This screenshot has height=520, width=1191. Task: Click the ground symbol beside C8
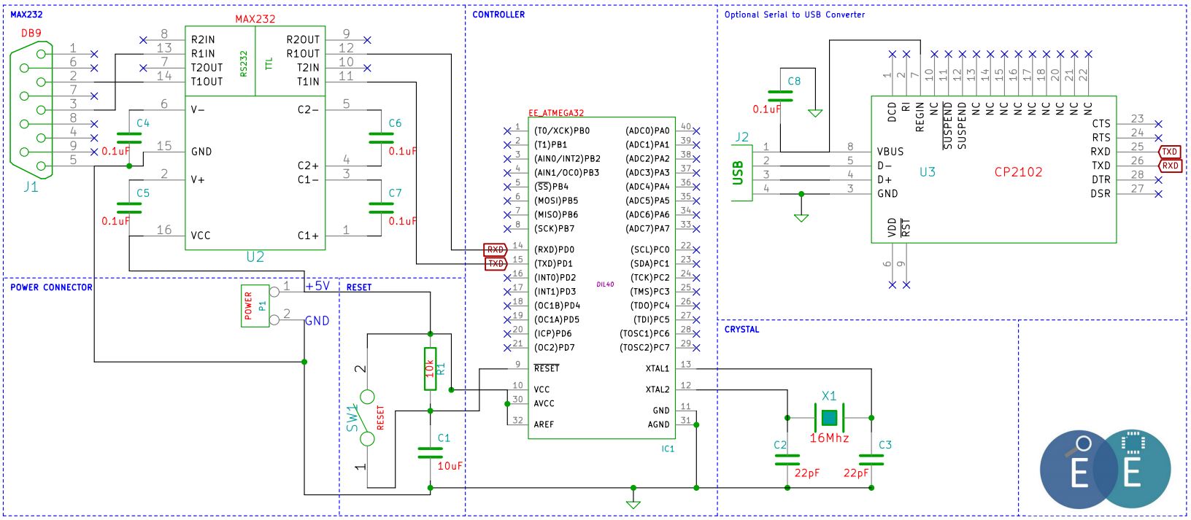click(815, 113)
